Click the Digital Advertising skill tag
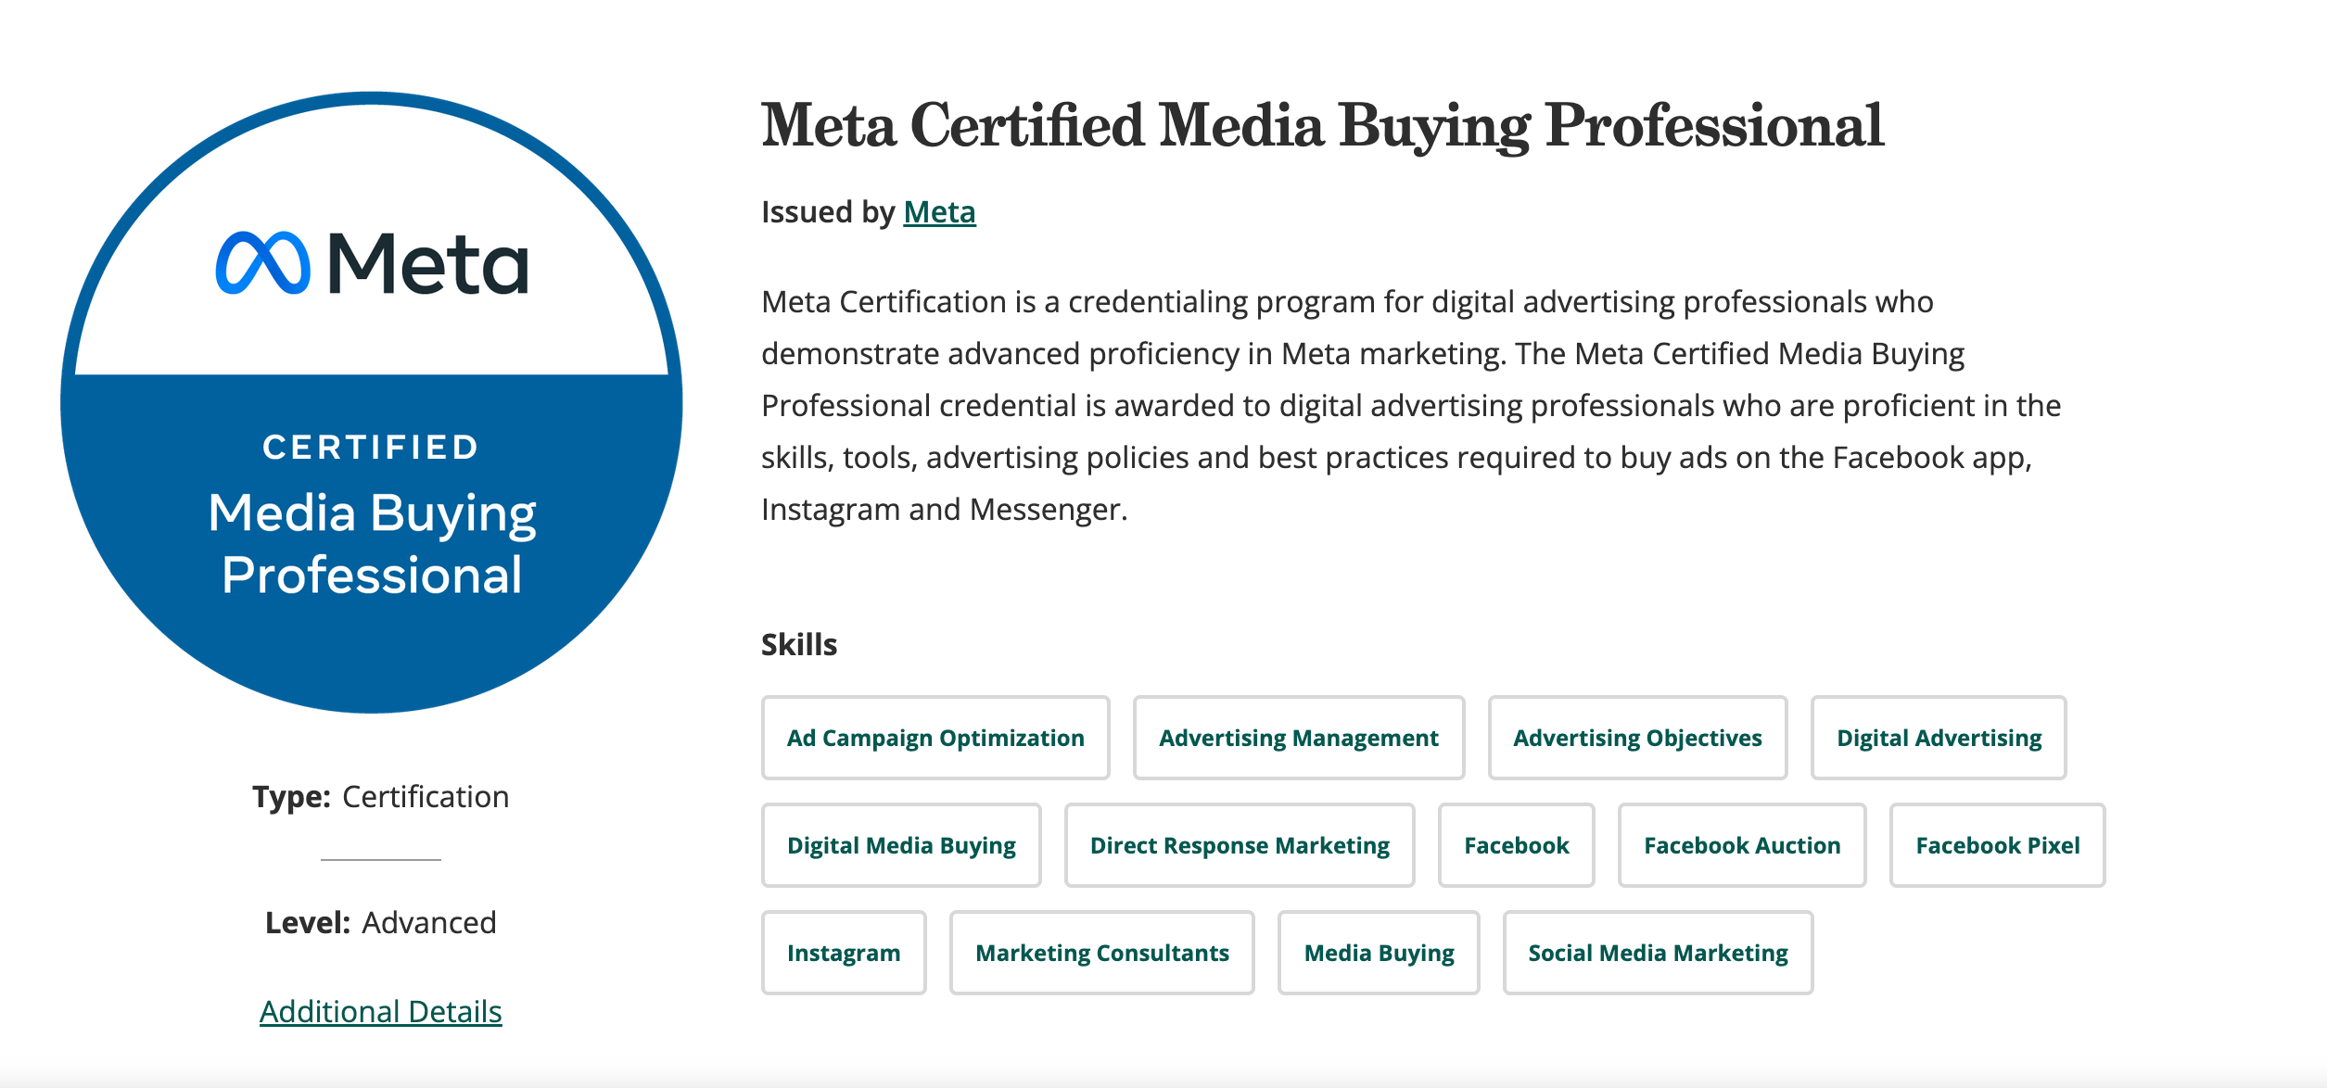 (1939, 738)
